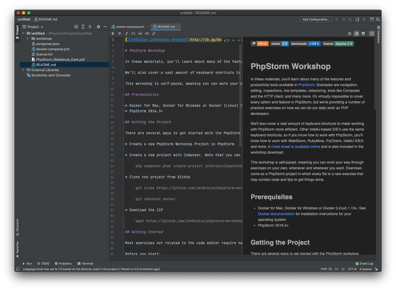Image resolution: width=396 pixels, height=291 pixels.
Task: Open 'cheat sheet is available online' link
Action: tap(295, 147)
